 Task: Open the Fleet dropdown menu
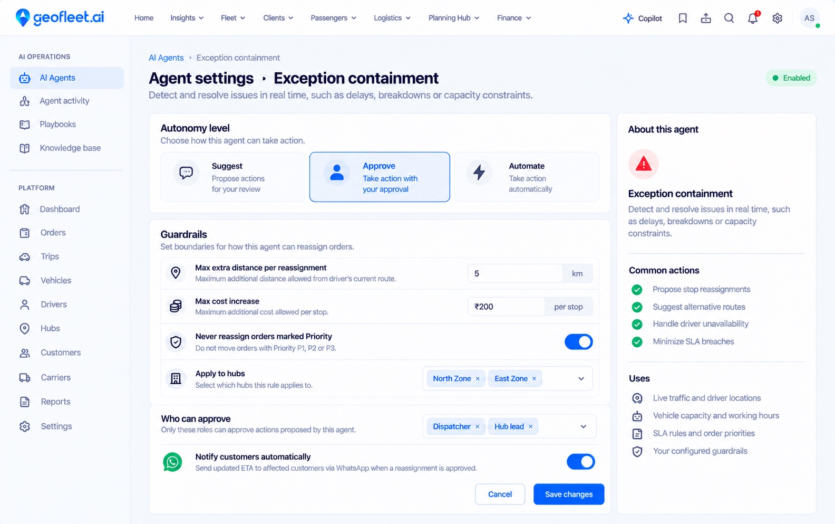[233, 18]
